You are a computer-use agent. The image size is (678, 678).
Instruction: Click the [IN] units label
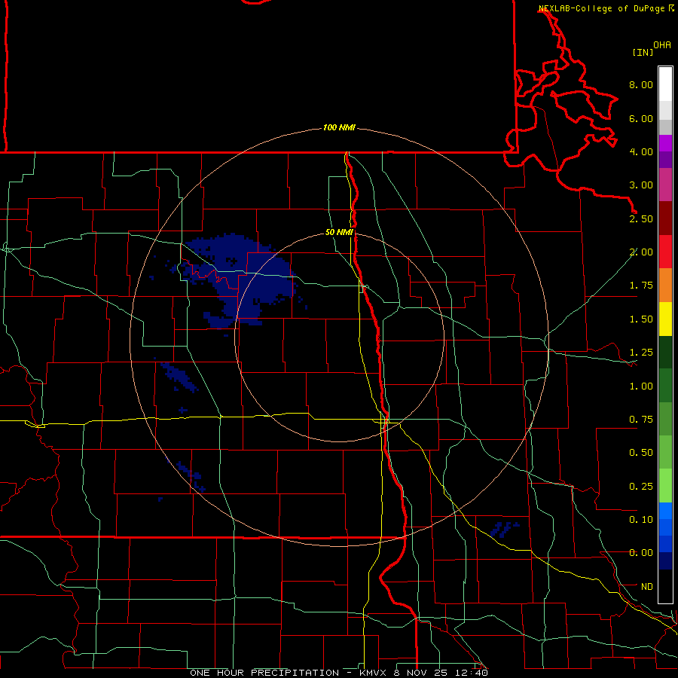[x=643, y=52]
